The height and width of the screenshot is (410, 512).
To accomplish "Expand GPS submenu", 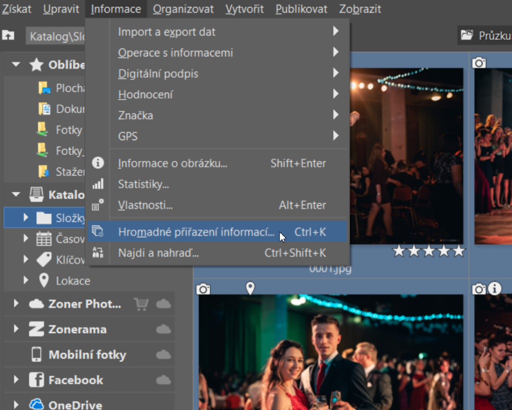I will pyautogui.click(x=217, y=136).
